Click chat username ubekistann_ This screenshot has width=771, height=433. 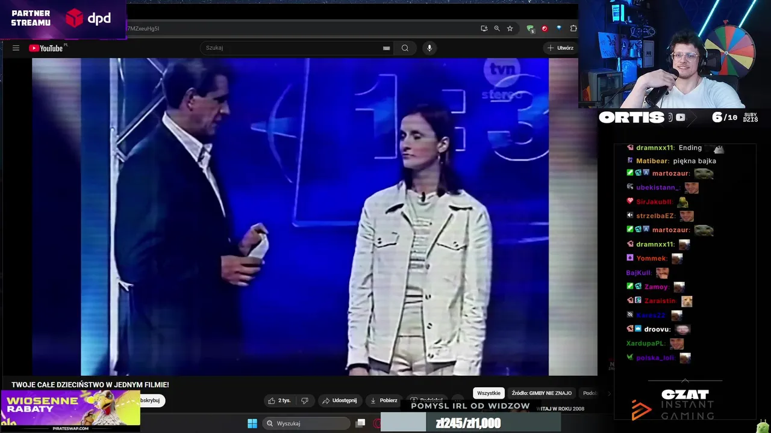point(658,188)
